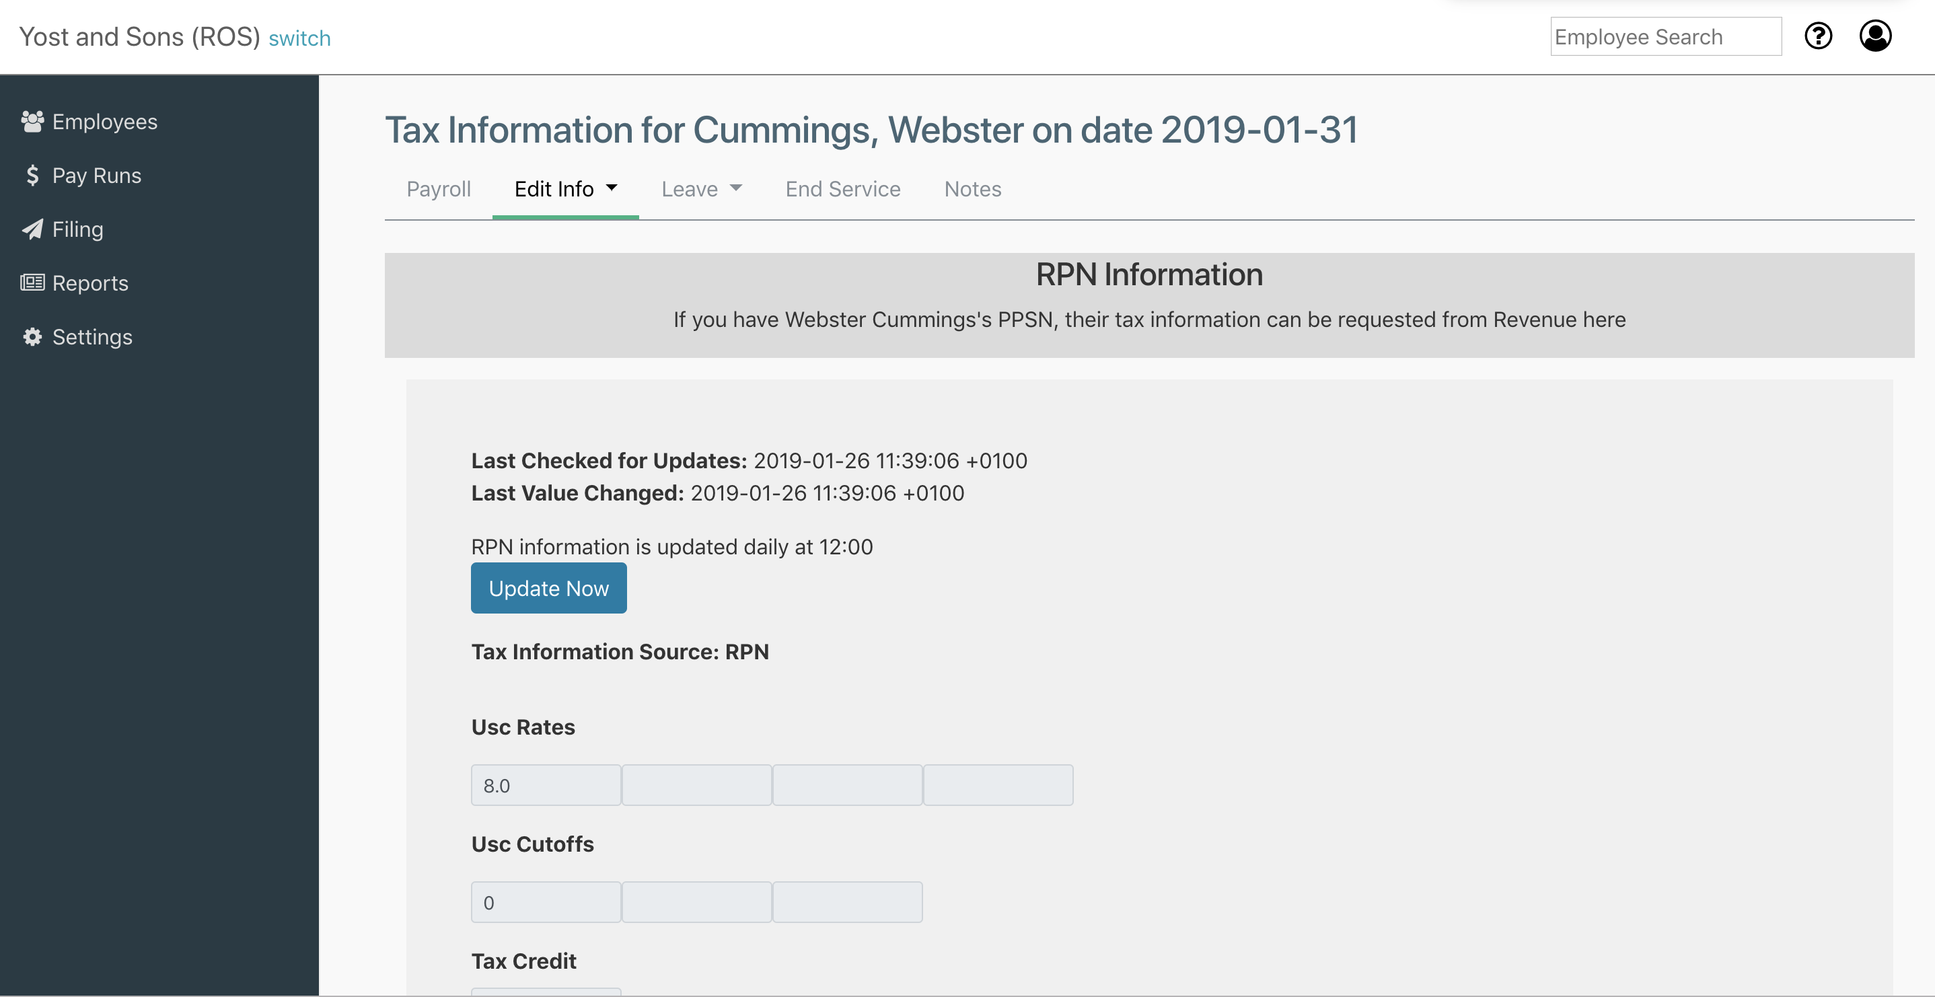Click the fourth Usc Rates input box

998,785
